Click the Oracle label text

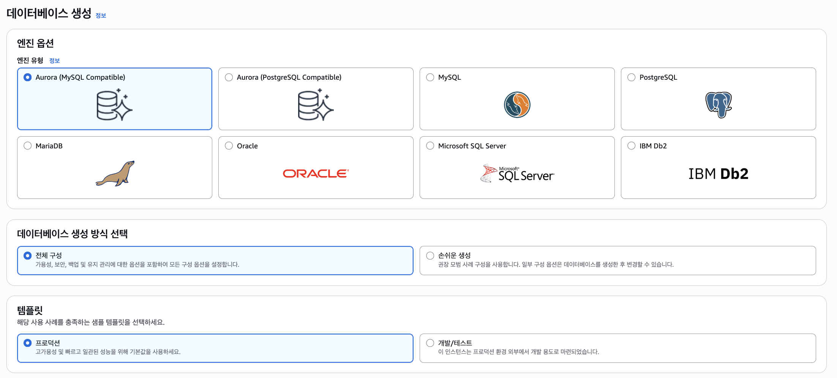247,146
